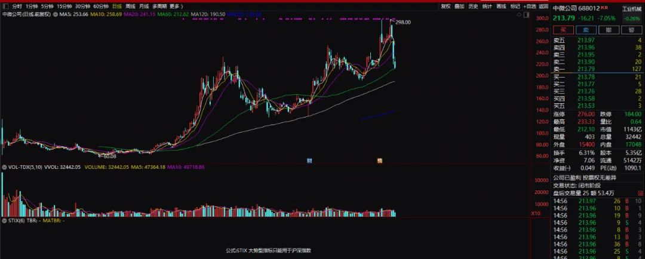Click the 60.08 low price label

[x=109, y=156]
